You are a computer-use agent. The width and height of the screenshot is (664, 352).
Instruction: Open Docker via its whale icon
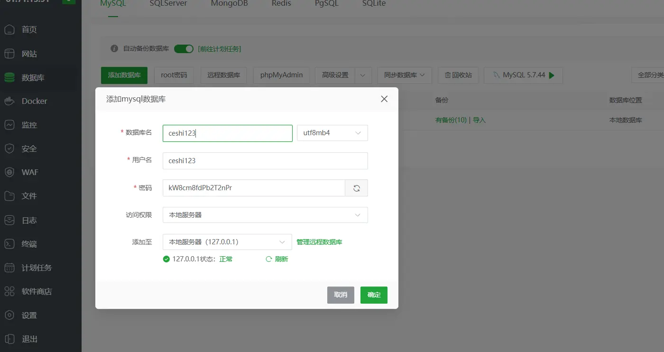tap(9, 101)
